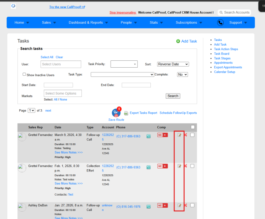Click Ashley DeBon's avatar image
Image resolution: width=265 pixels, height=219 pixels.
point(22,207)
